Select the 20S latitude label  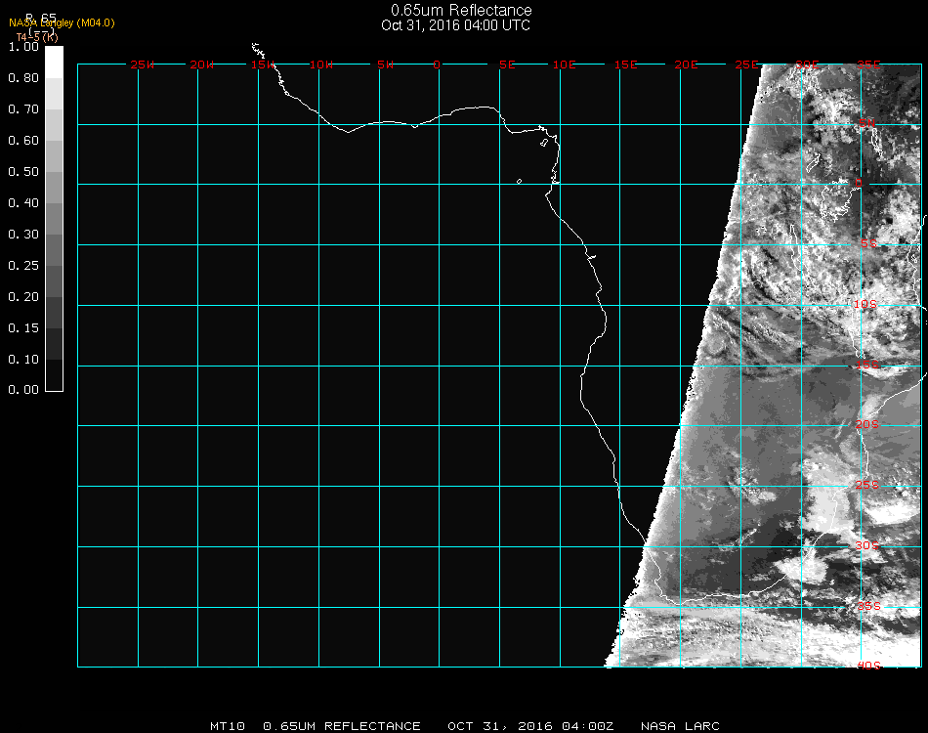coord(867,425)
